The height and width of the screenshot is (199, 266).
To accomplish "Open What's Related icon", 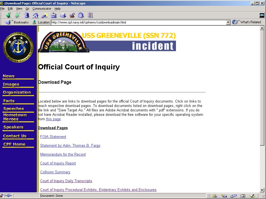I will click(x=235, y=22).
